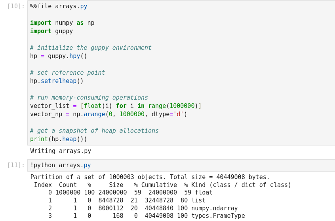Click the 'vector_np = np.arange' line
This screenshot has height=221, width=335.
pos(108,114)
